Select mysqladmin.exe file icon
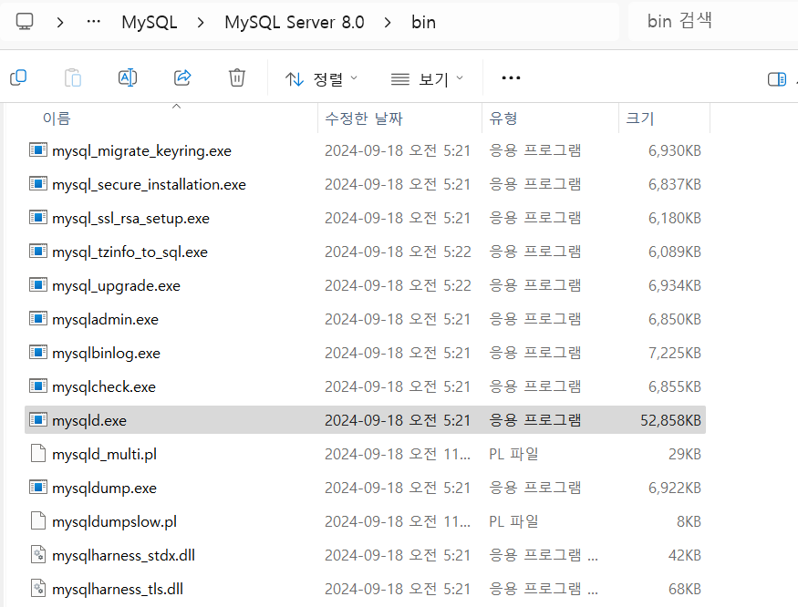The image size is (798, 607). click(38, 318)
